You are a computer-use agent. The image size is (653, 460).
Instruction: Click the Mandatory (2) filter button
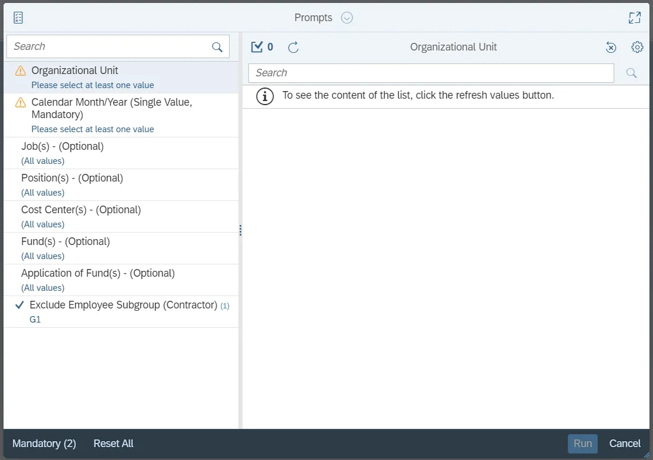point(44,444)
